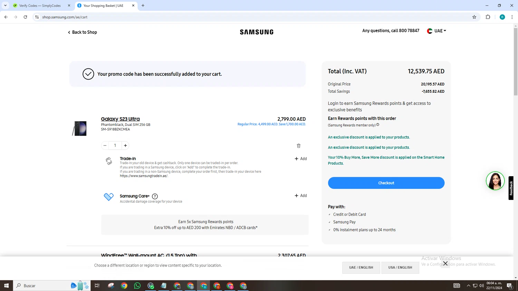Viewport: 518px width, 291px height.
Task: Choose USA / ENGLISH location
Action: pyautogui.click(x=400, y=268)
